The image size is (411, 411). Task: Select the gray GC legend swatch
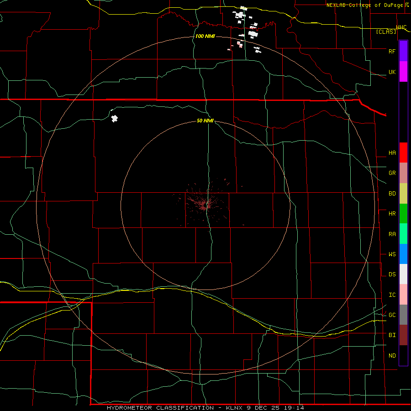(x=403, y=315)
